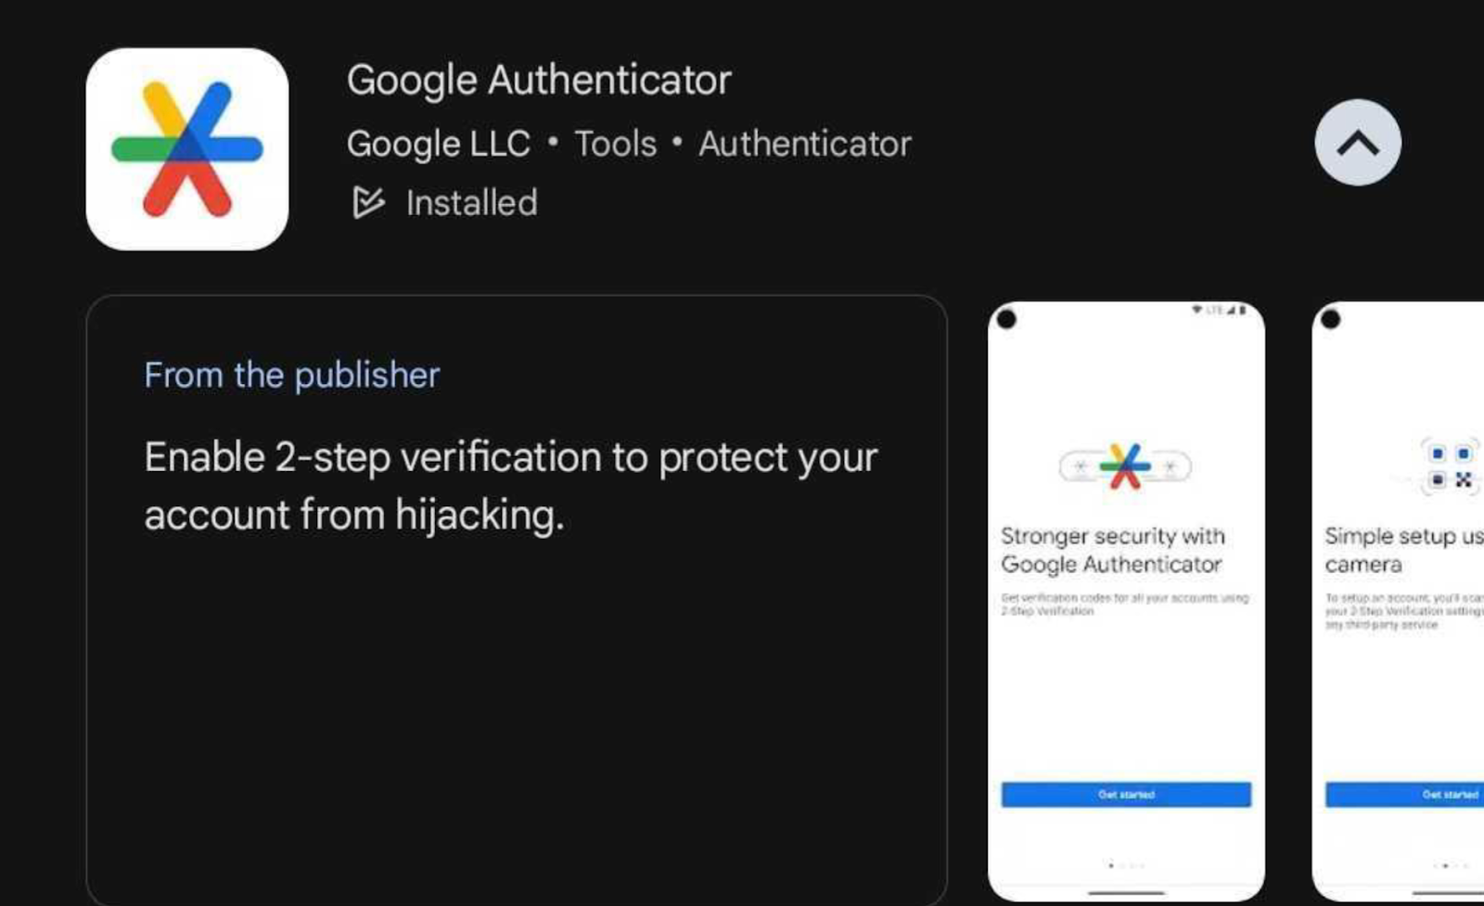The width and height of the screenshot is (1484, 906).
Task: Tap the QR code icon in second screenshot
Action: point(1450,466)
